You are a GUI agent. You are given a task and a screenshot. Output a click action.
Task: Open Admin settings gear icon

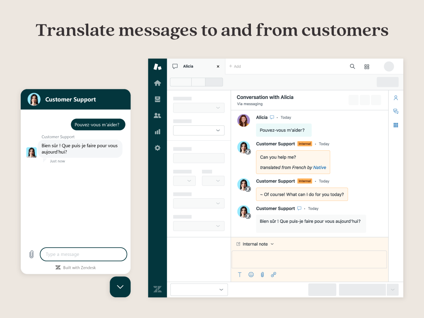coord(157,148)
